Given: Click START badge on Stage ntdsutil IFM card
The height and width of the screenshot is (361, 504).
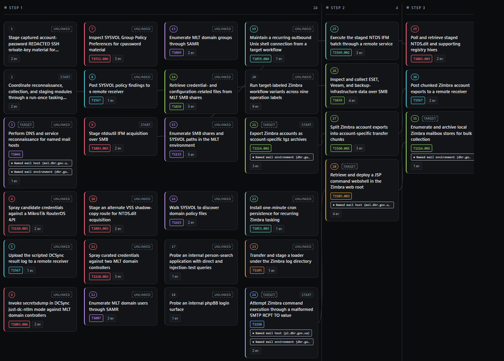Looking at the screenshot, I should [146, 125].
